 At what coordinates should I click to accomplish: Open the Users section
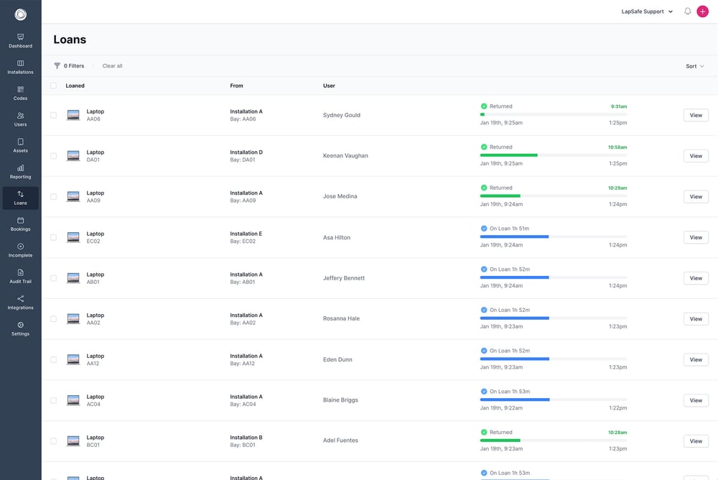tap(20, 119)
